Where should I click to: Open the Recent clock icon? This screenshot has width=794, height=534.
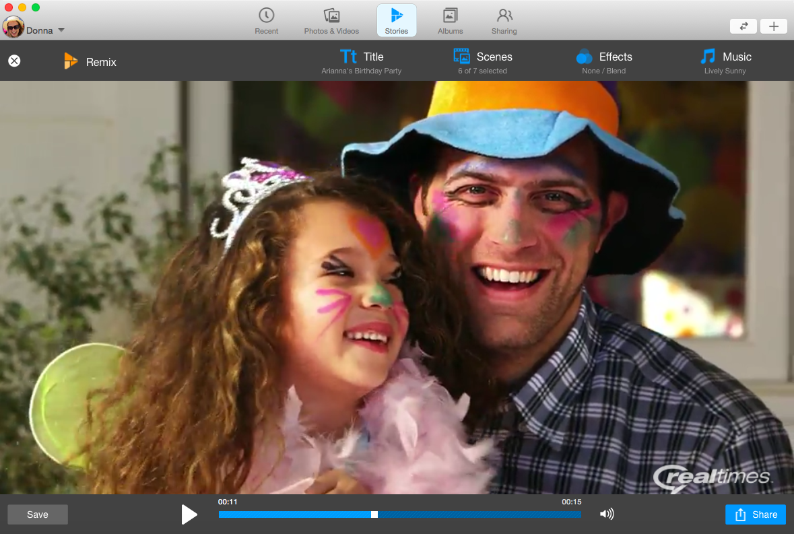point(267,15)
